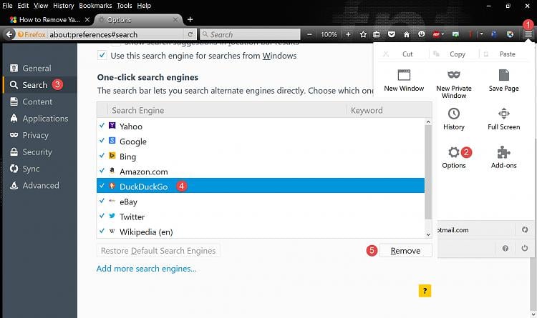This screenshot has width=537, height=318.
Task: Click New Window in the menu panel
Action: [x=404, y=80]
